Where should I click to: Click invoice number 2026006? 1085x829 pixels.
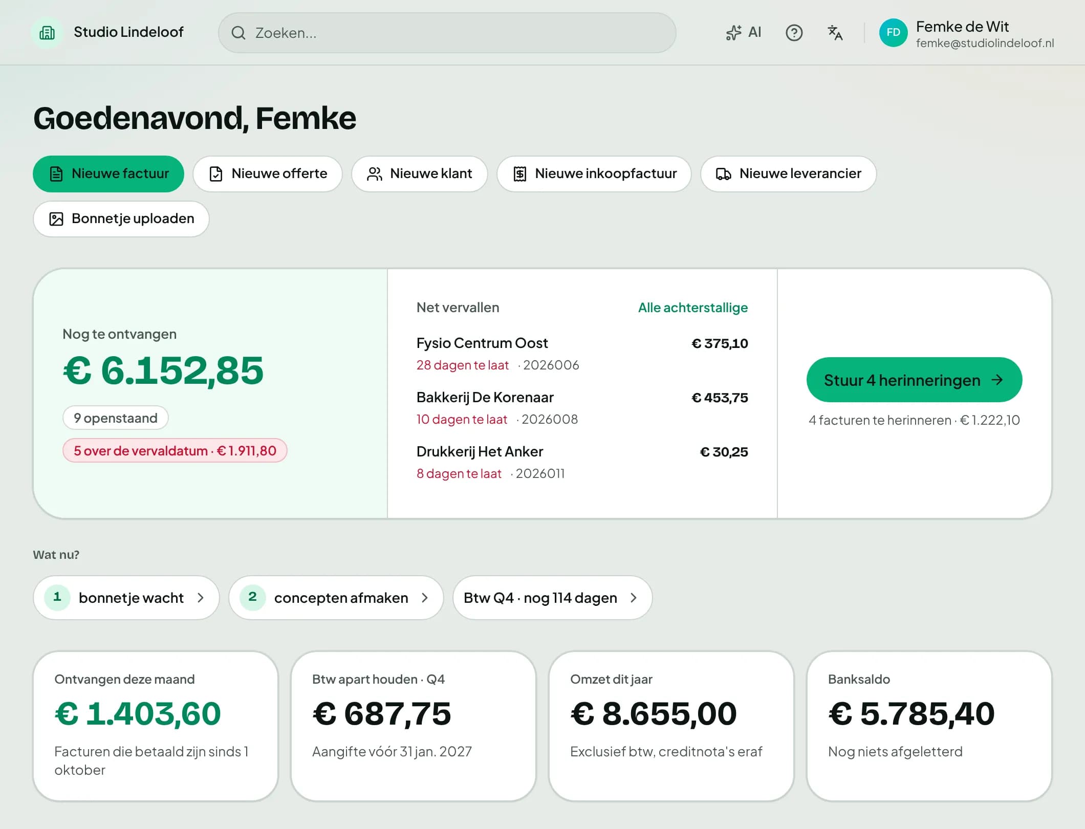coord(551,365)
